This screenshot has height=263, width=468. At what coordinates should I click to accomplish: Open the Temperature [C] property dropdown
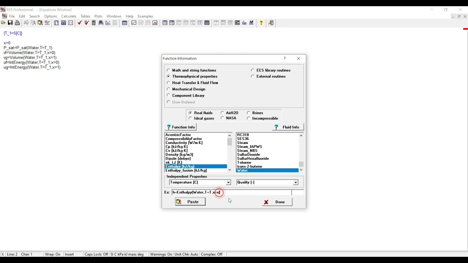(x=228, y=182)
